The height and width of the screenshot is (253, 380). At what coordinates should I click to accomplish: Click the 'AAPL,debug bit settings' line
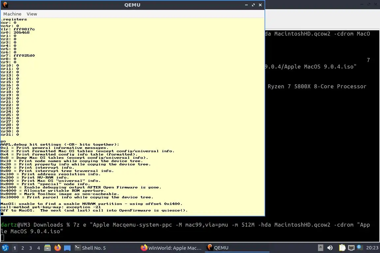[60, 145]
